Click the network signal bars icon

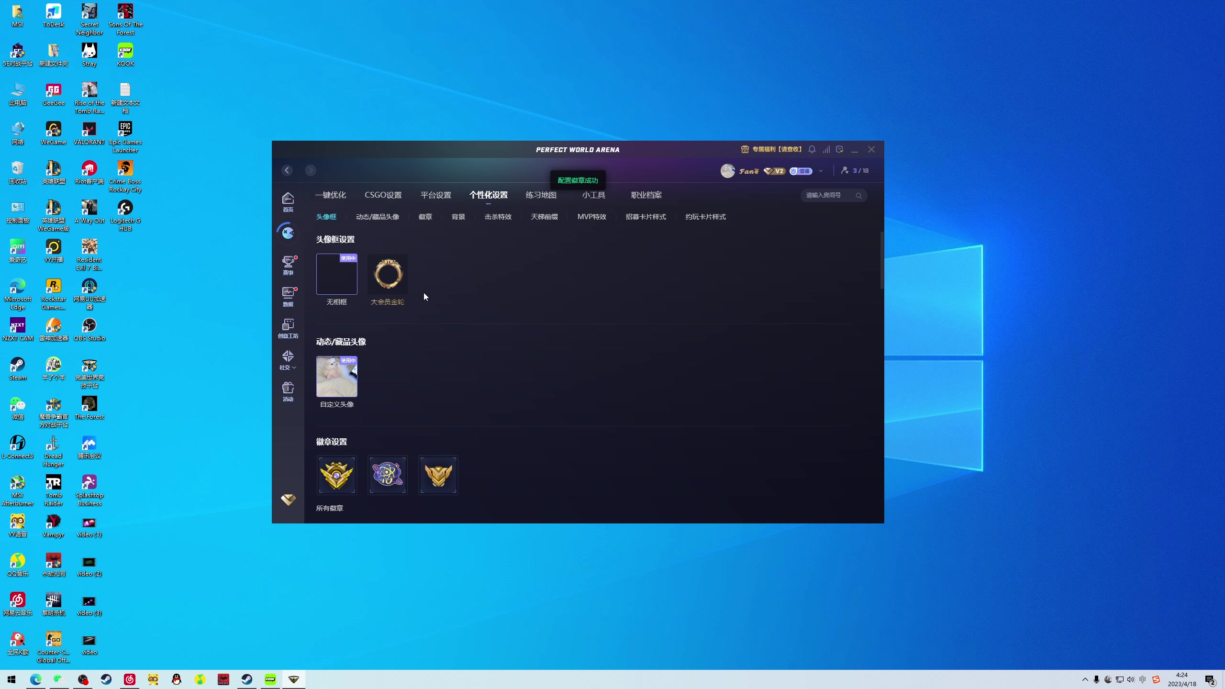pos(826,149)
